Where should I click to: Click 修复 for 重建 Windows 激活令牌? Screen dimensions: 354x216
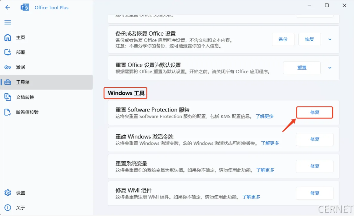pos(315,139)
